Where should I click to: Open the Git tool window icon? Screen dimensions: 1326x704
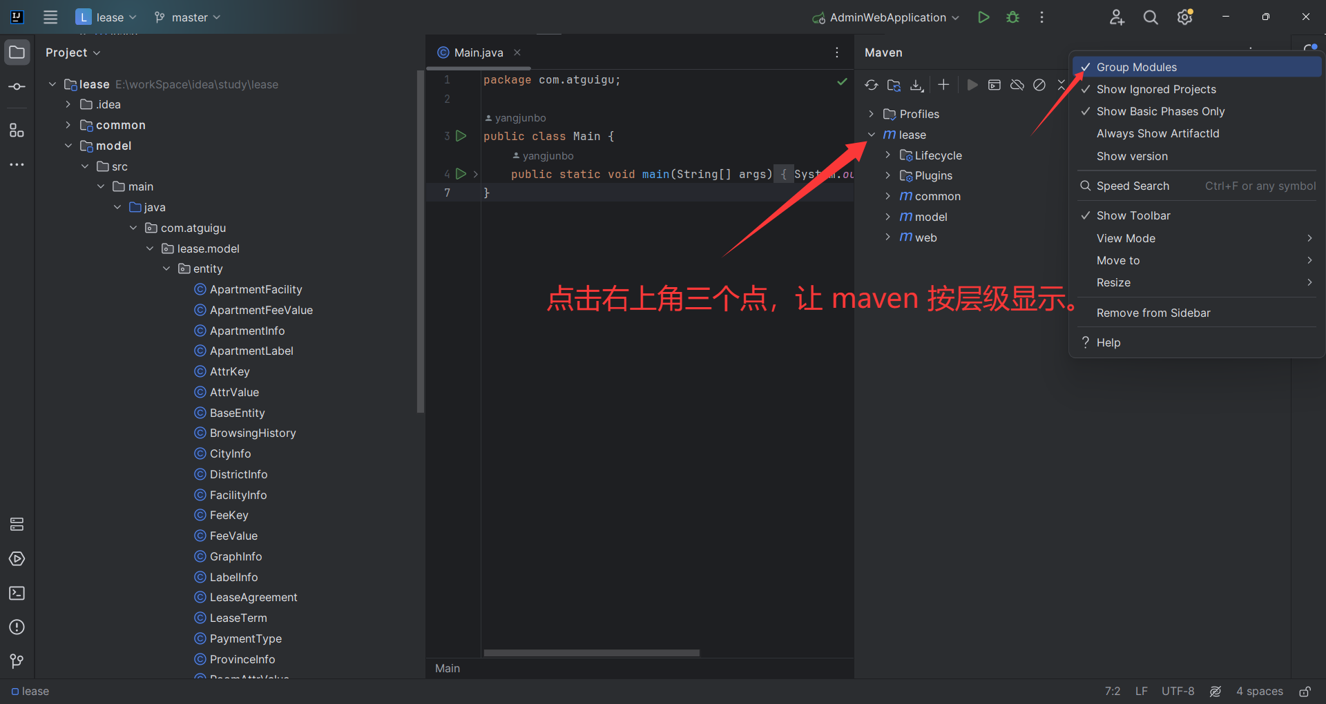17,661
